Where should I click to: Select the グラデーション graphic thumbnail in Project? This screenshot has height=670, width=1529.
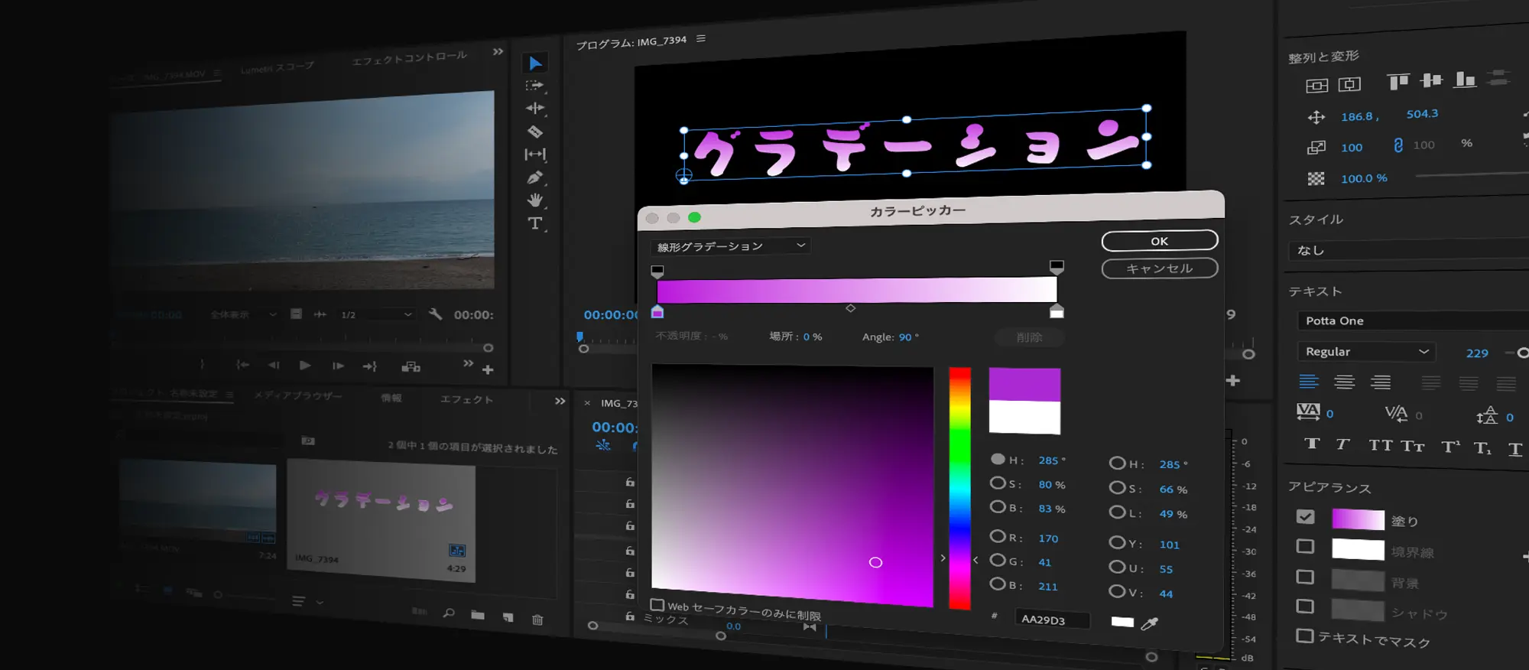click(x=381, y=519)
